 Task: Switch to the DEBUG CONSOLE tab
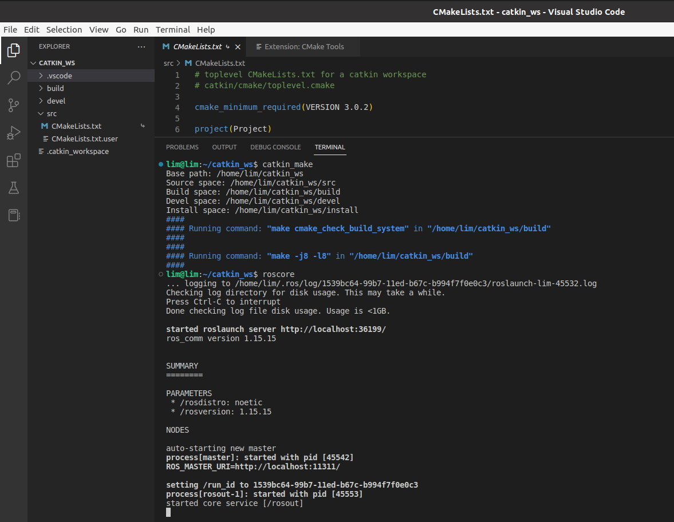(x=275, y=147)
